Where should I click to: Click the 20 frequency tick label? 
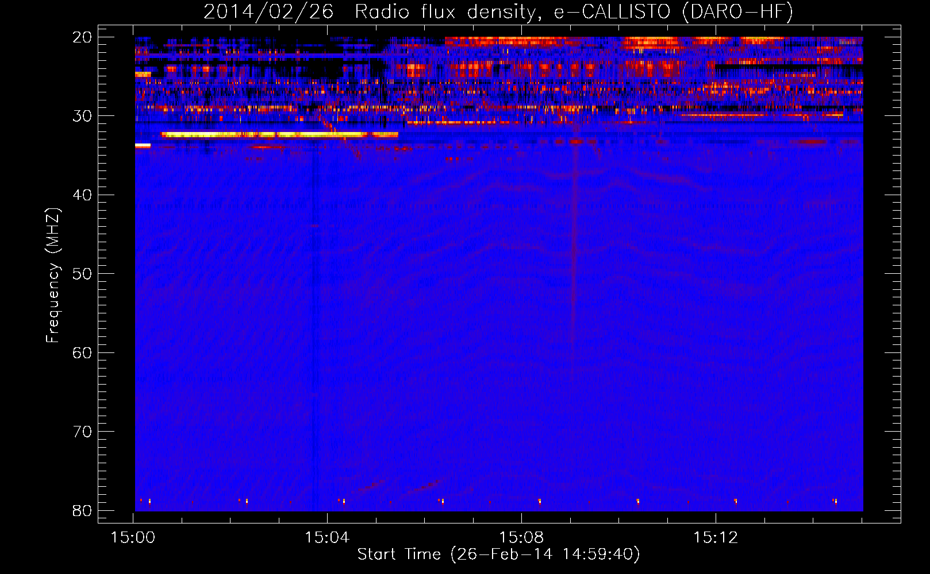pyautogui.click(x=82, y=37)
